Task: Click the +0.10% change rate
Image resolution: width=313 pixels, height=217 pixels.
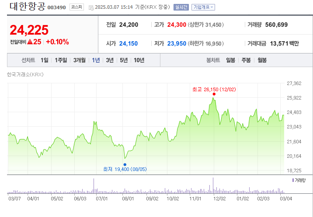Action: (x=58, y=42)
